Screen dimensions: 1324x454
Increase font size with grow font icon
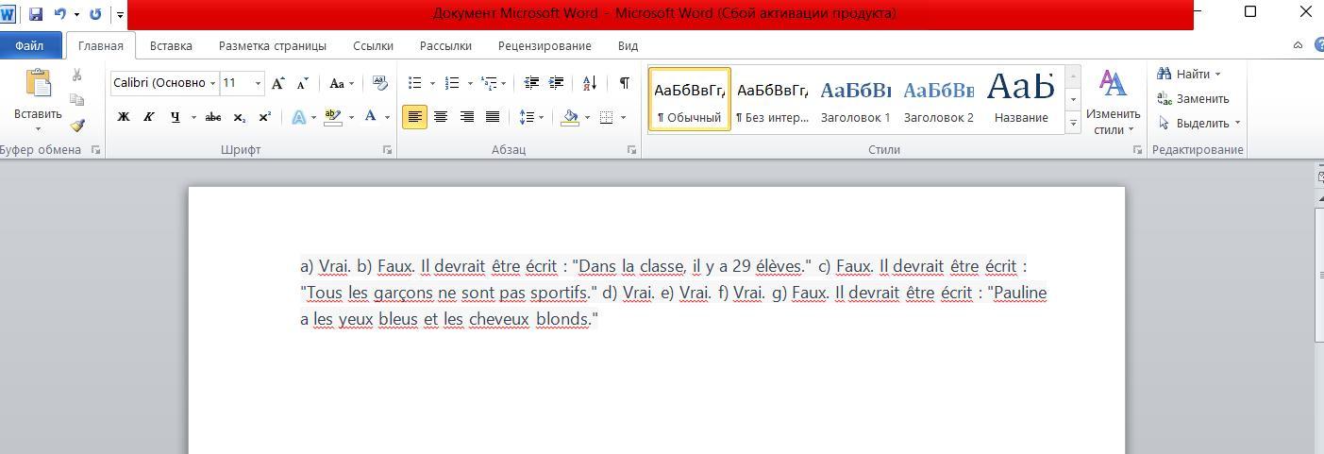[x=278, y=83]
